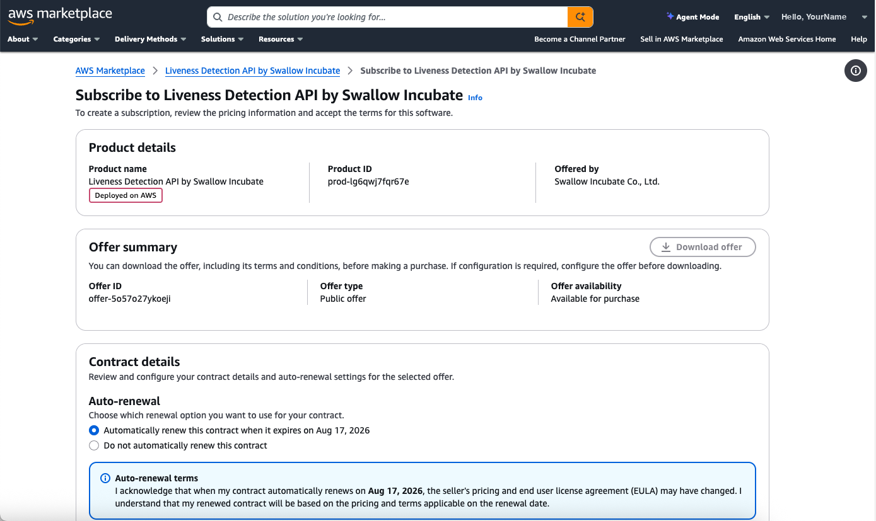Open Liveness Detection API breadcrumb link

(252, 71)
